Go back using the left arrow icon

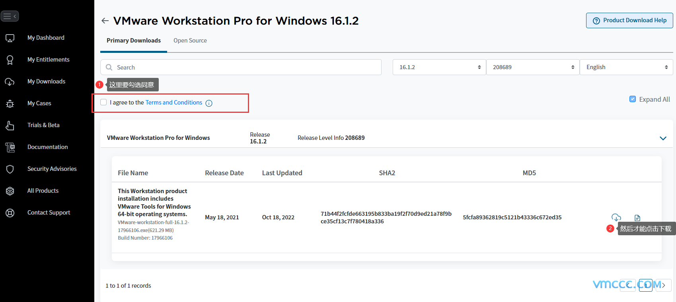coord(105,21)
